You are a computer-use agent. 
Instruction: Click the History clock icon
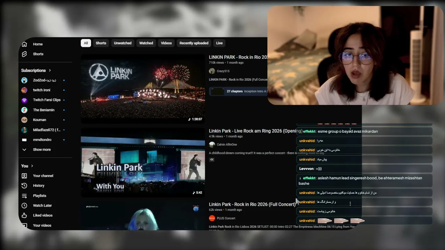click(24, 186)
